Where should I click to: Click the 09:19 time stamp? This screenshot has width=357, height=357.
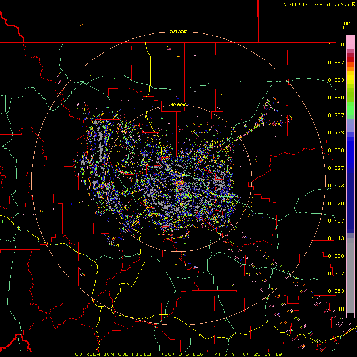coord(273,354)
